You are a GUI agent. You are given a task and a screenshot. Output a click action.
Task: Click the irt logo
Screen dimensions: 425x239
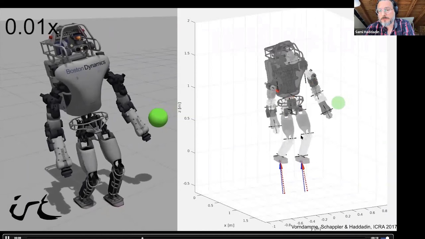(35, 207)
